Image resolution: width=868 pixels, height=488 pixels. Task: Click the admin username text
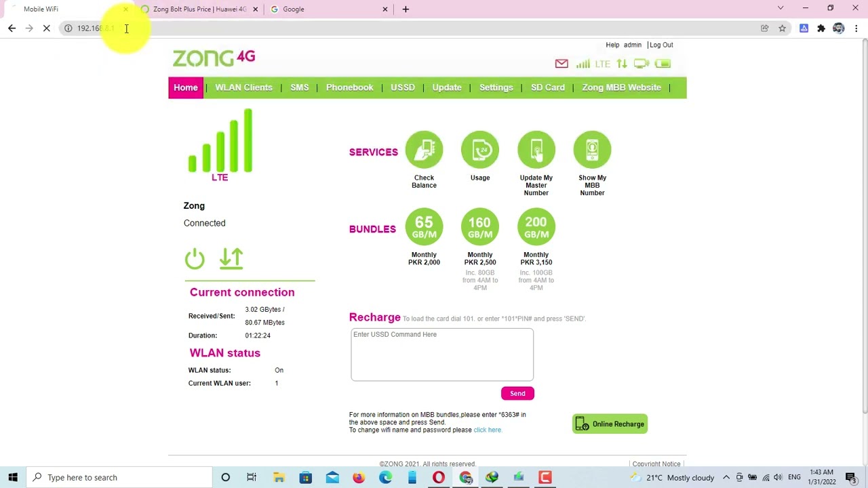(x=633, y=45)
